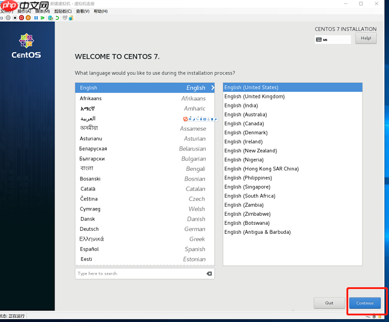Choose English (United Kingdom) locale
This screenshot has height=322, width=389.
tap(292, 97)
